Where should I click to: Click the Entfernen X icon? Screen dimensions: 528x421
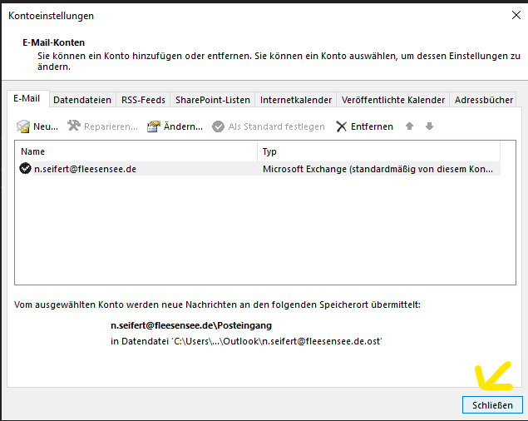342,126
